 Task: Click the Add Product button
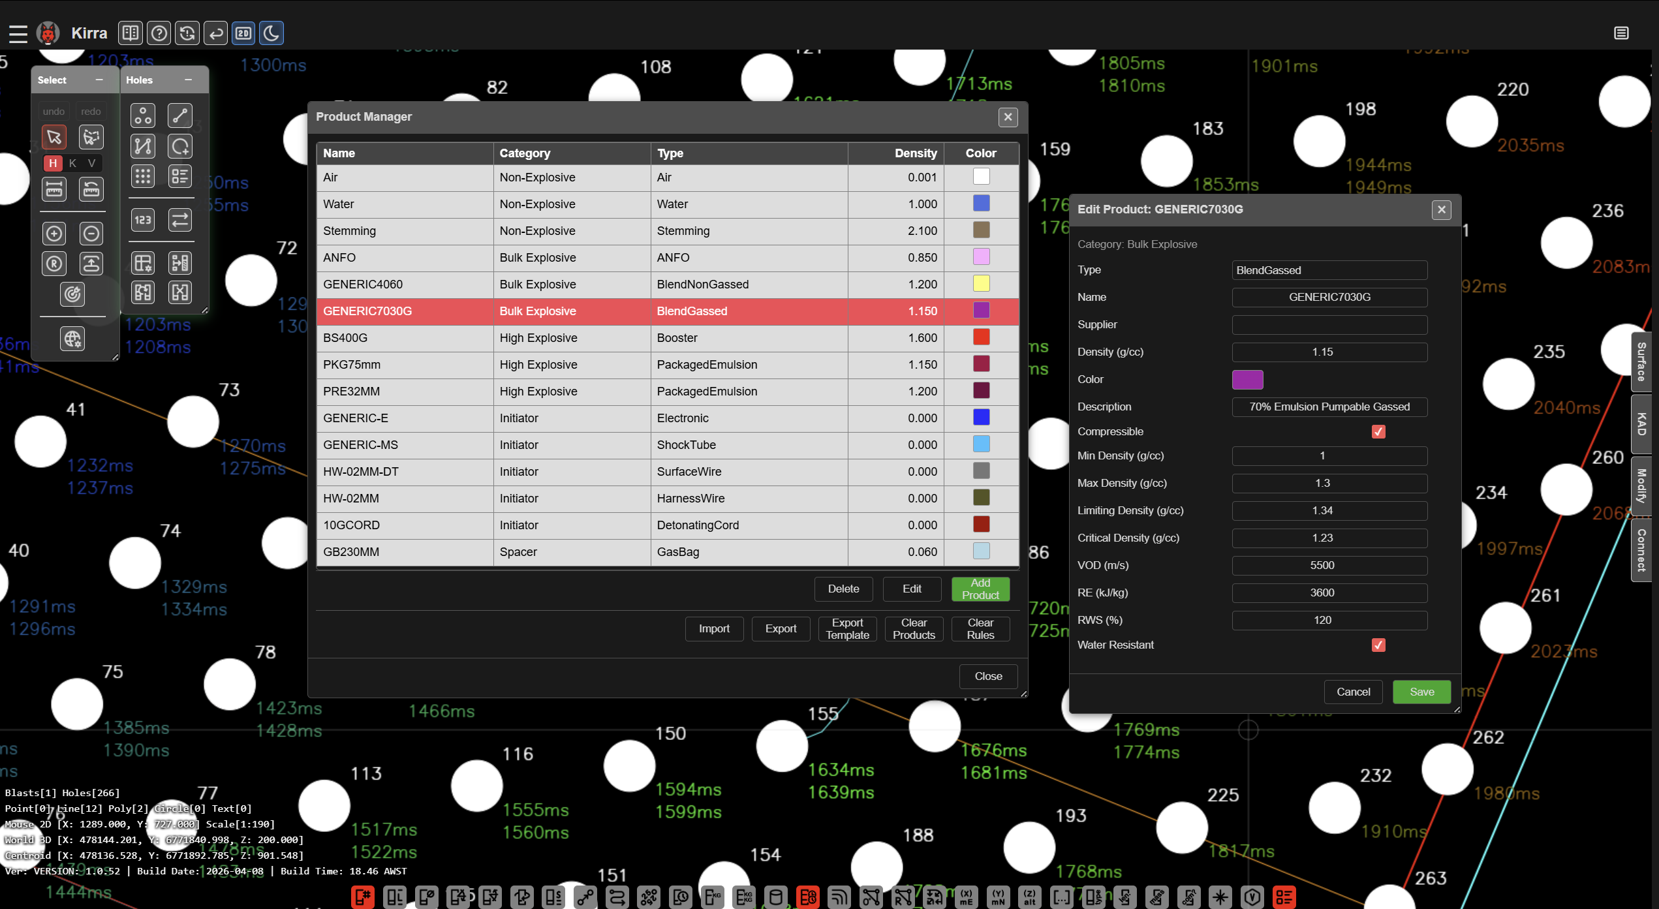click(x=980, y=589)
